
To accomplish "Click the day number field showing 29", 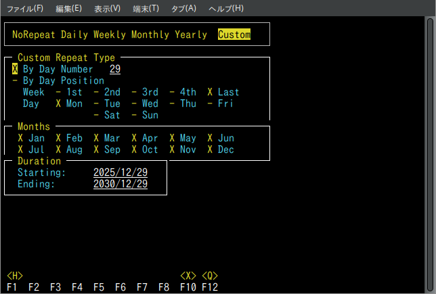I will (x=115, y=69).
